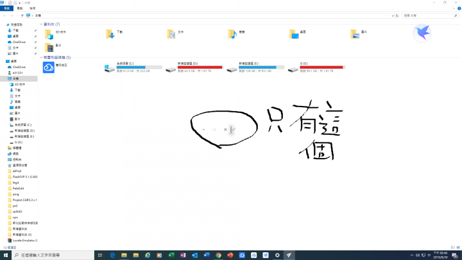Select 本機 in the navigation pane
462x260 pixels.
[x=15, y=79]
